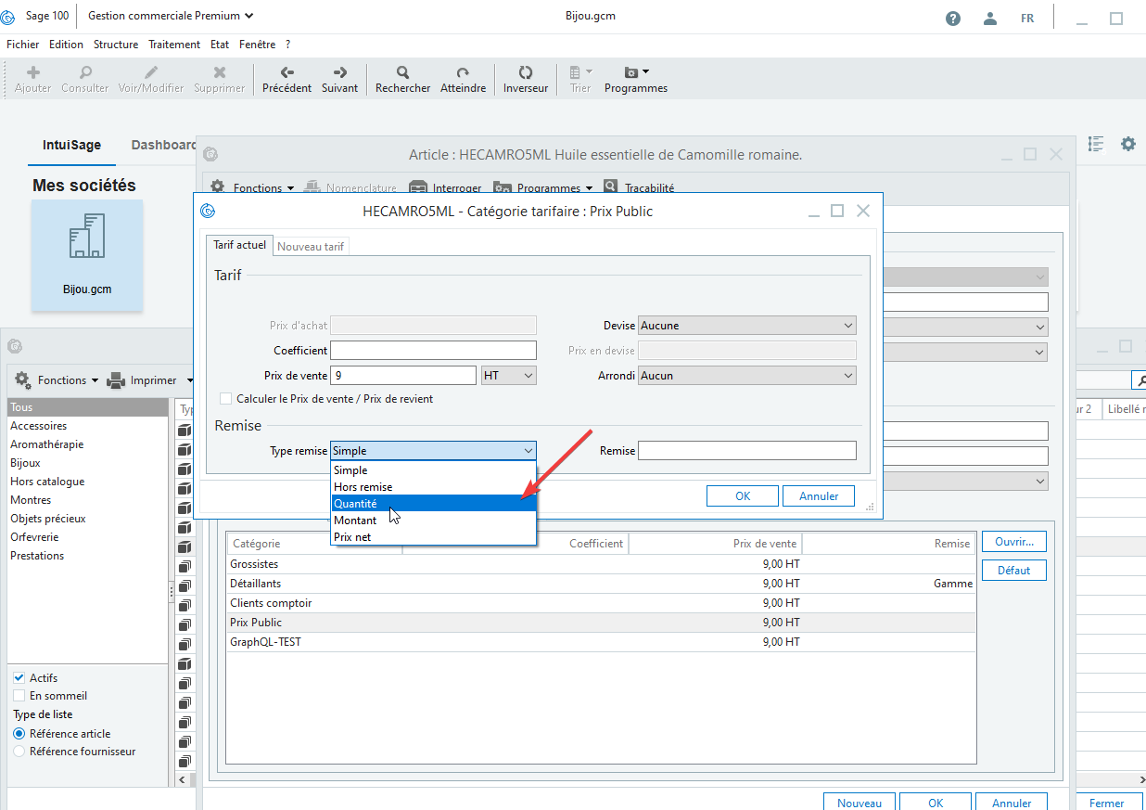Choose Hors remise option
This screenshot has width=1146, height=810.
[x=433, y=486]
